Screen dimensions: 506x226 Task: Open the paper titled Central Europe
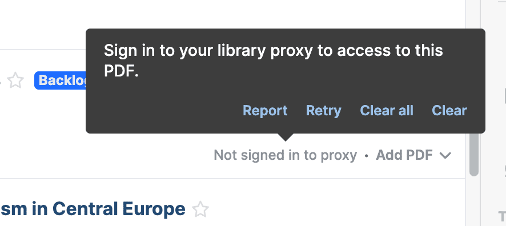coord(93,209)
